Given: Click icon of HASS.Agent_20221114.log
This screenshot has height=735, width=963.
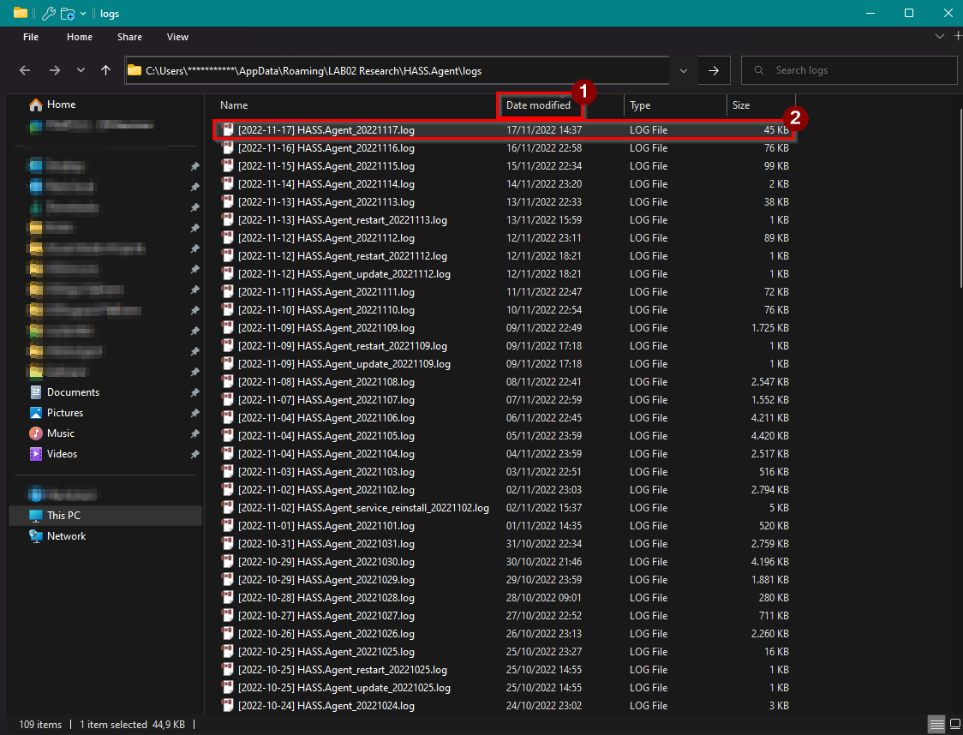Looking at the screenshot, I should tap(227, 183).
